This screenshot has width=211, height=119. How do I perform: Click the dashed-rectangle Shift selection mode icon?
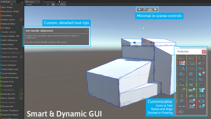point(201,69)
